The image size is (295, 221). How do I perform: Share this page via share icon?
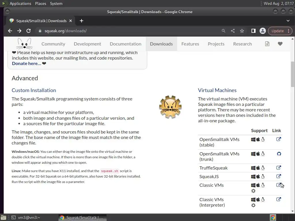(233, 31)
